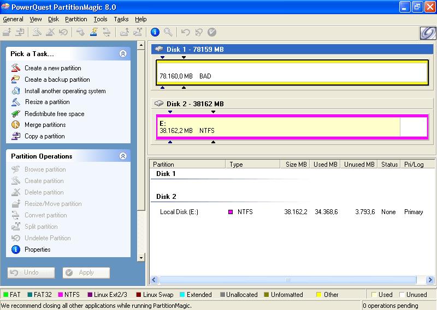Open the Disk menu
Image resolution: width=437 pixels, height=310 pixels.
click(x=53, y=19)
